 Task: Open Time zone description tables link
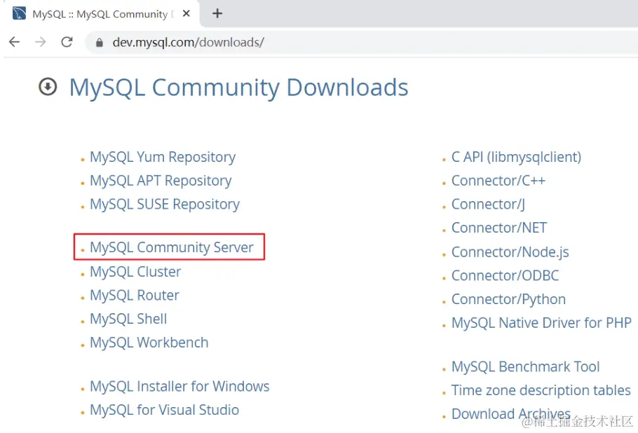[541, 390]
